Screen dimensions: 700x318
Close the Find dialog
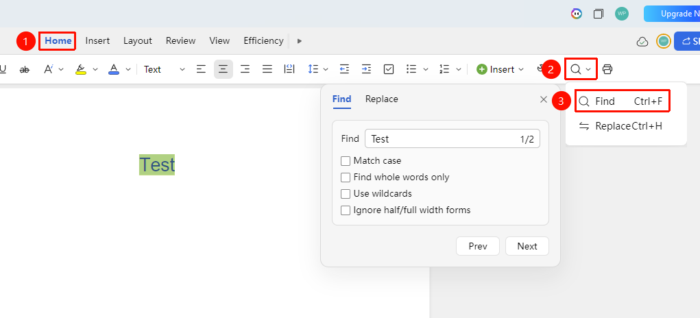tap(543, 99)
